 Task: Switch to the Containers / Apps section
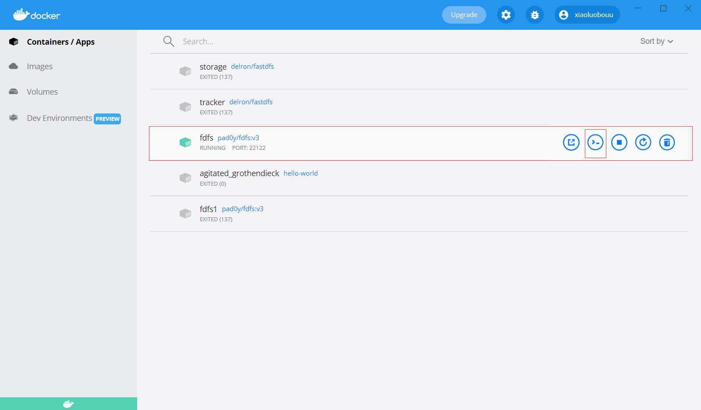tap(60, 42)
